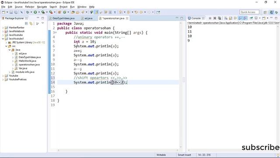Click the Save All icon in toolbar

(x=16, y=12)
